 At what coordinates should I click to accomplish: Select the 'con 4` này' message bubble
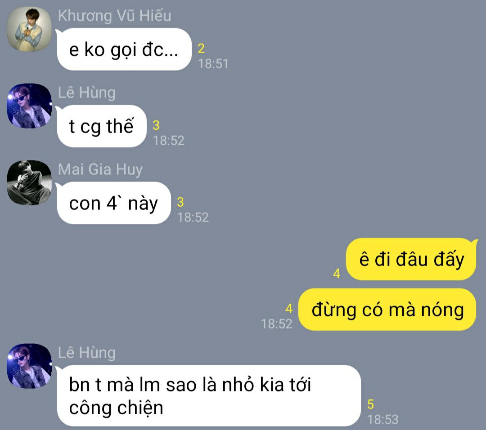pyautogui.click(x=114, y=203)
